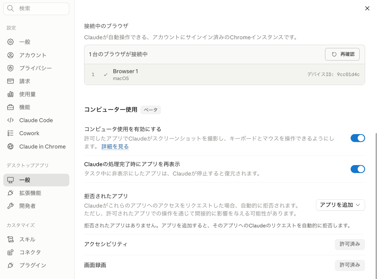This screenshot has width=377, height=279.
Task: Open the アプリを追加 dropdown
Action: 340,205
